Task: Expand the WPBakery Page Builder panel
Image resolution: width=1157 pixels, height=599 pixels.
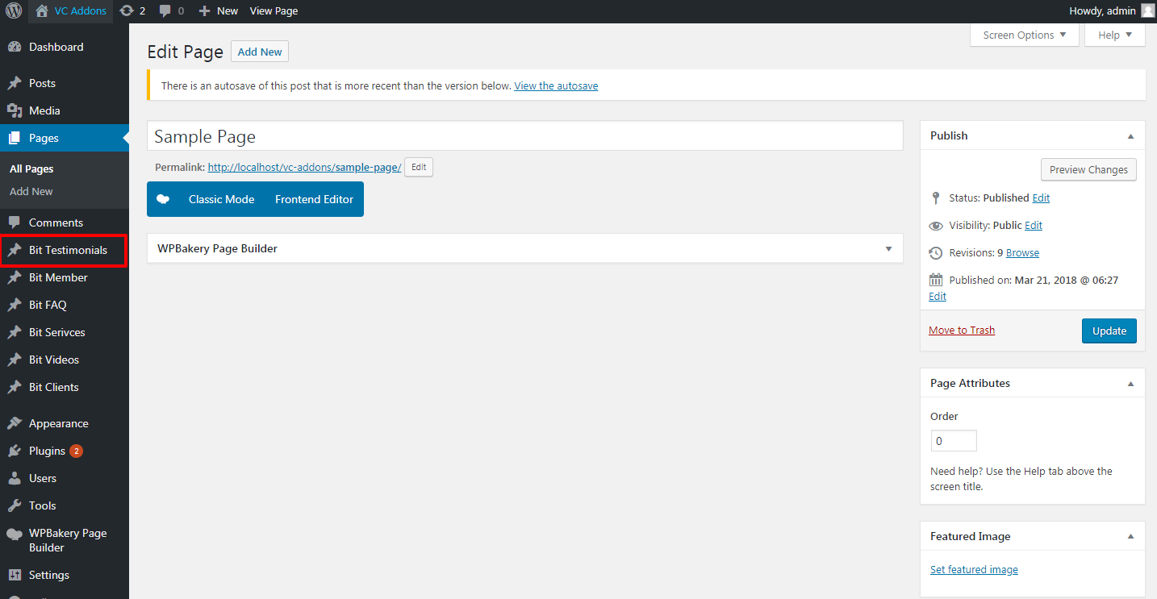Action: 888,248
